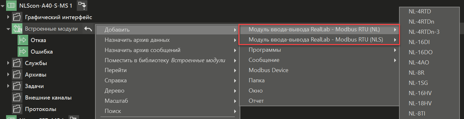464x119 pixels.
Task: Open the Справка submenu
Action: click(x=167, y=80)
